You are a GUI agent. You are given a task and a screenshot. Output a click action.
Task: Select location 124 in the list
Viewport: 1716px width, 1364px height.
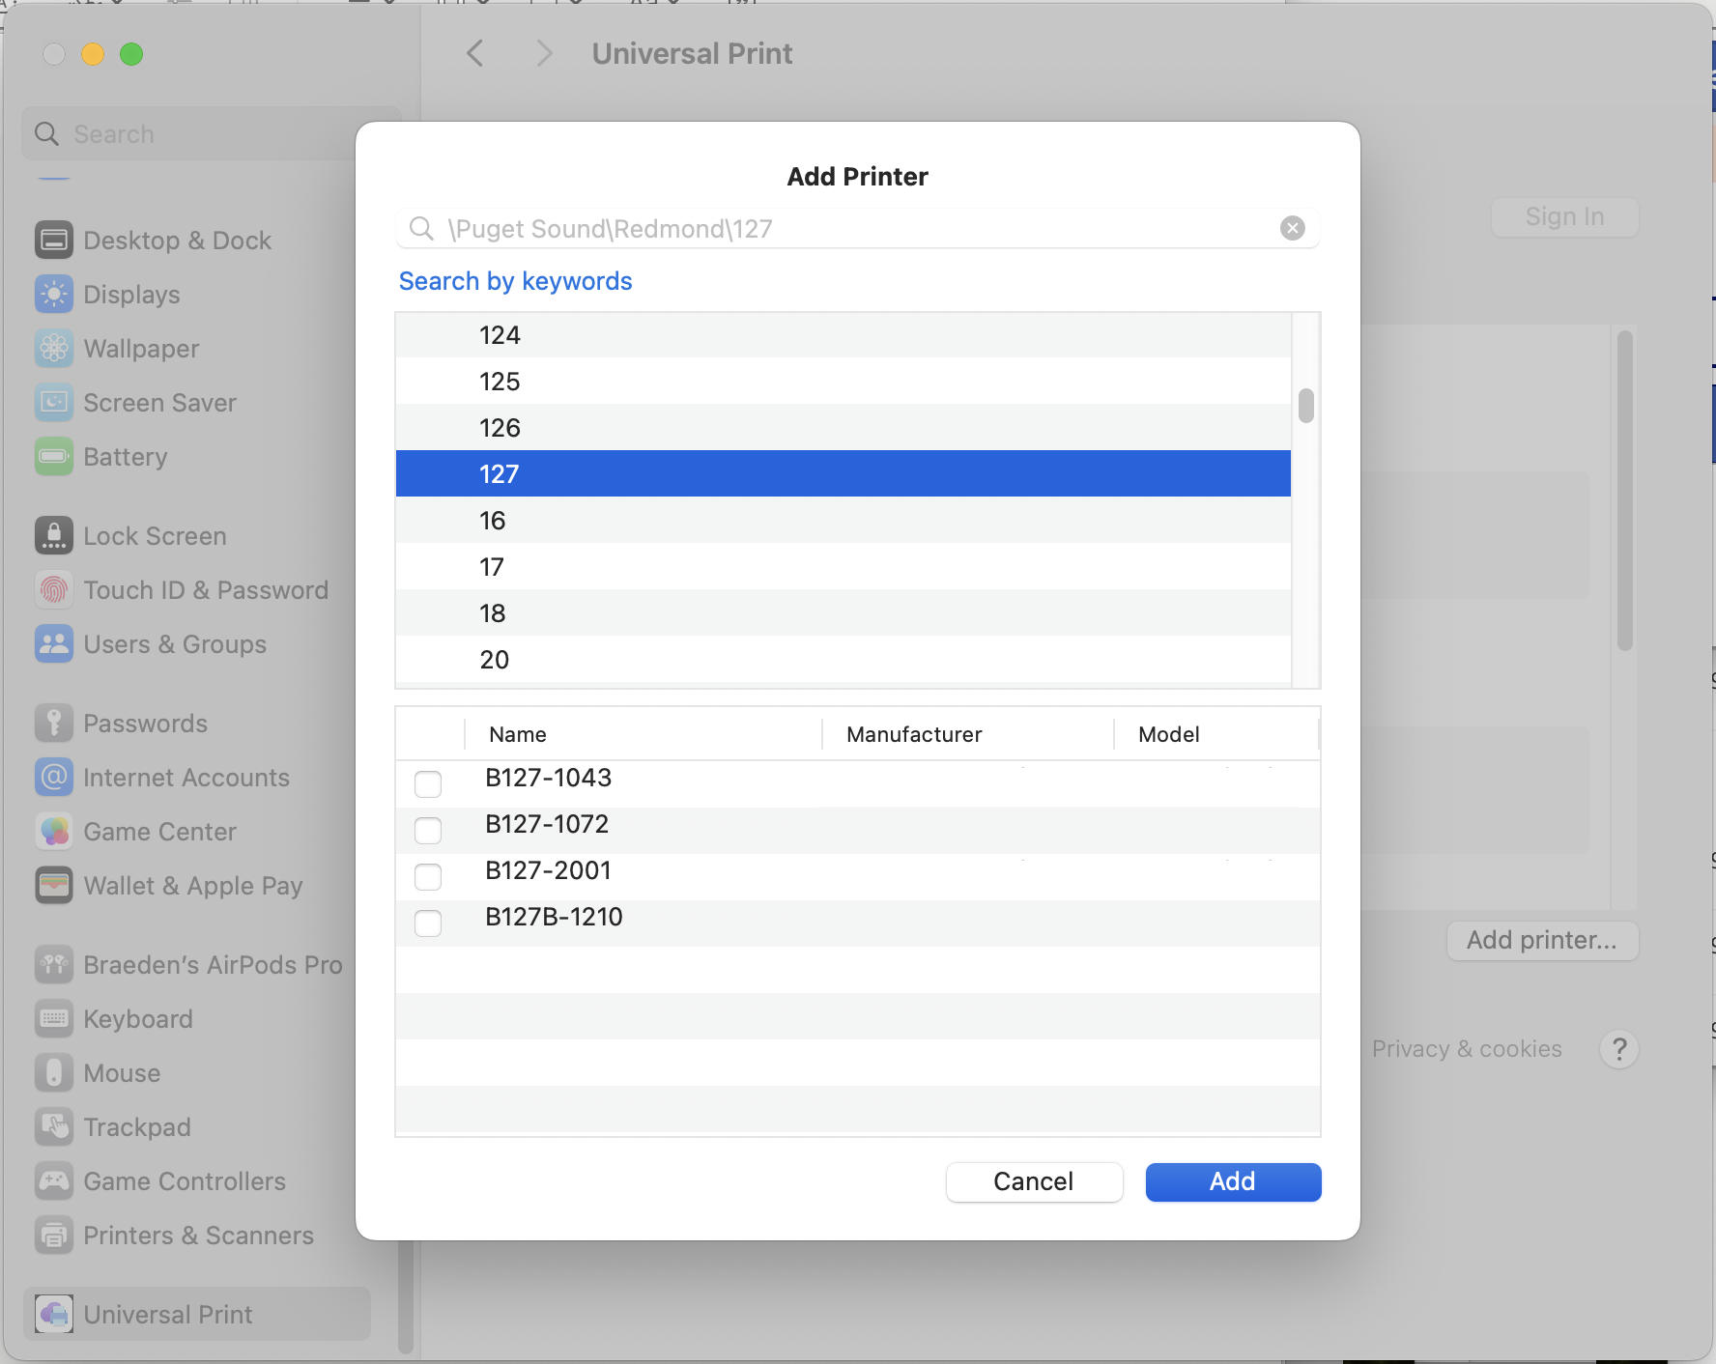click(x=844, y=335)
